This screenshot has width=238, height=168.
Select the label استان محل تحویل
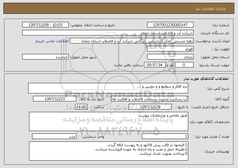[x=215, y=57]
